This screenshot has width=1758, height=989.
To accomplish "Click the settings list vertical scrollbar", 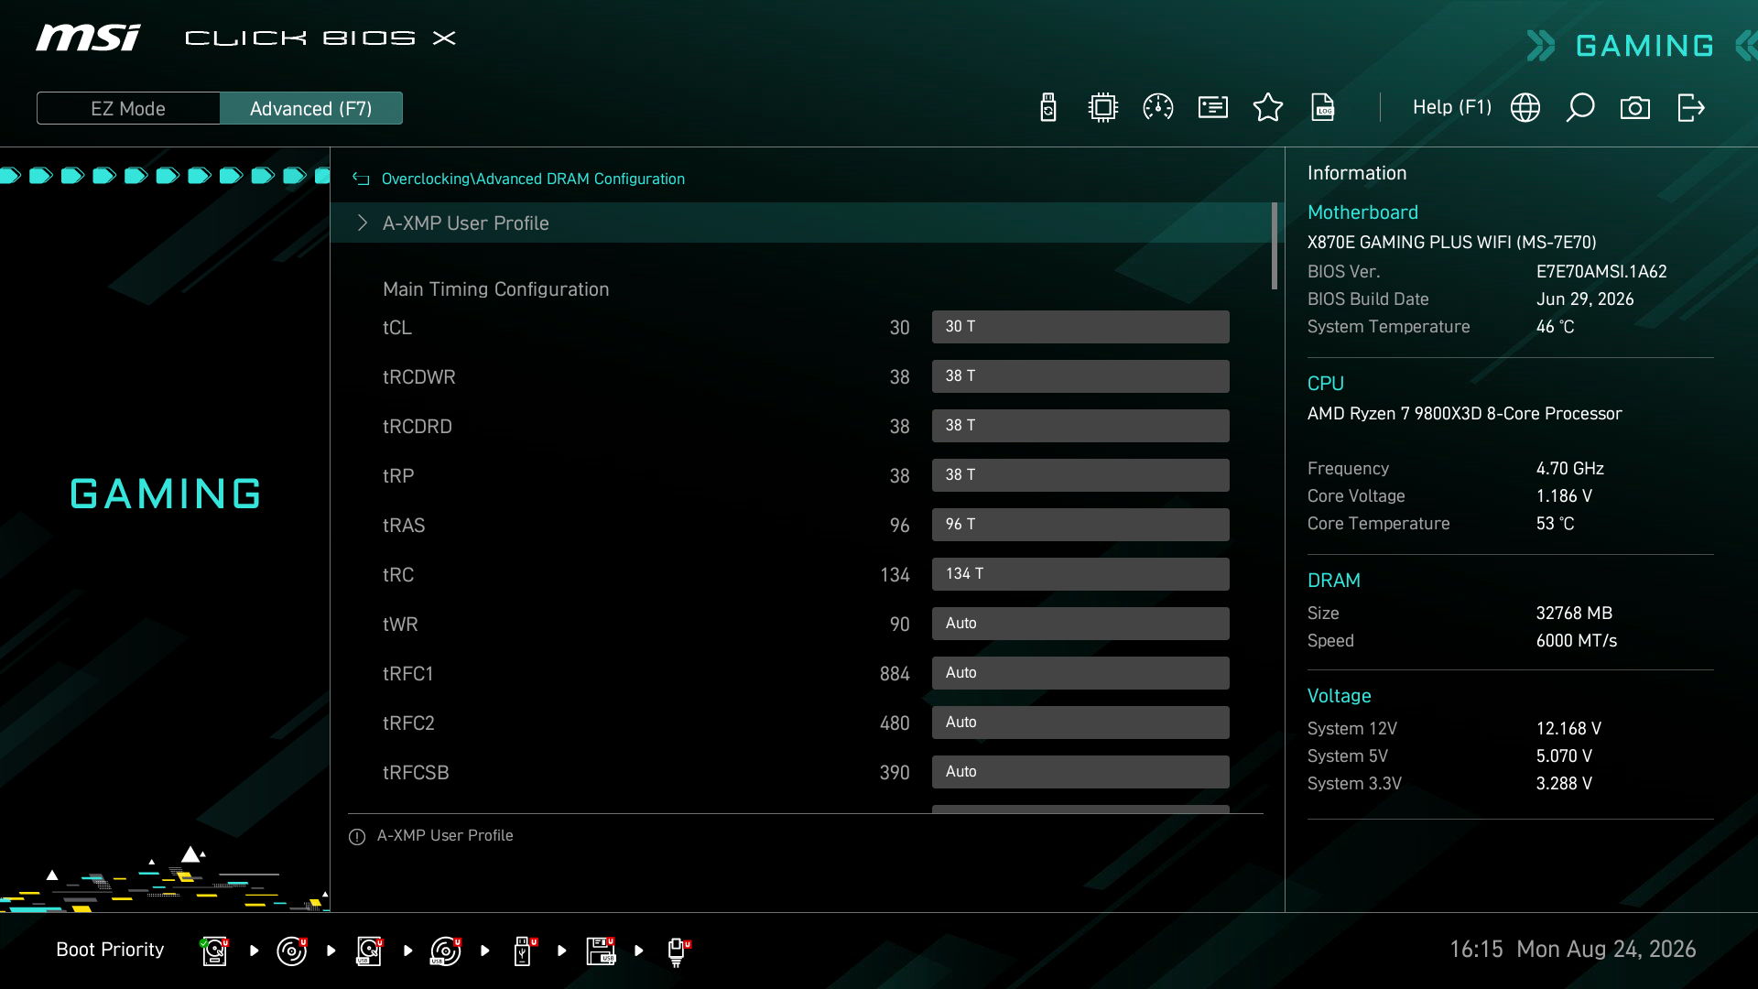I will coord(1275,246).
